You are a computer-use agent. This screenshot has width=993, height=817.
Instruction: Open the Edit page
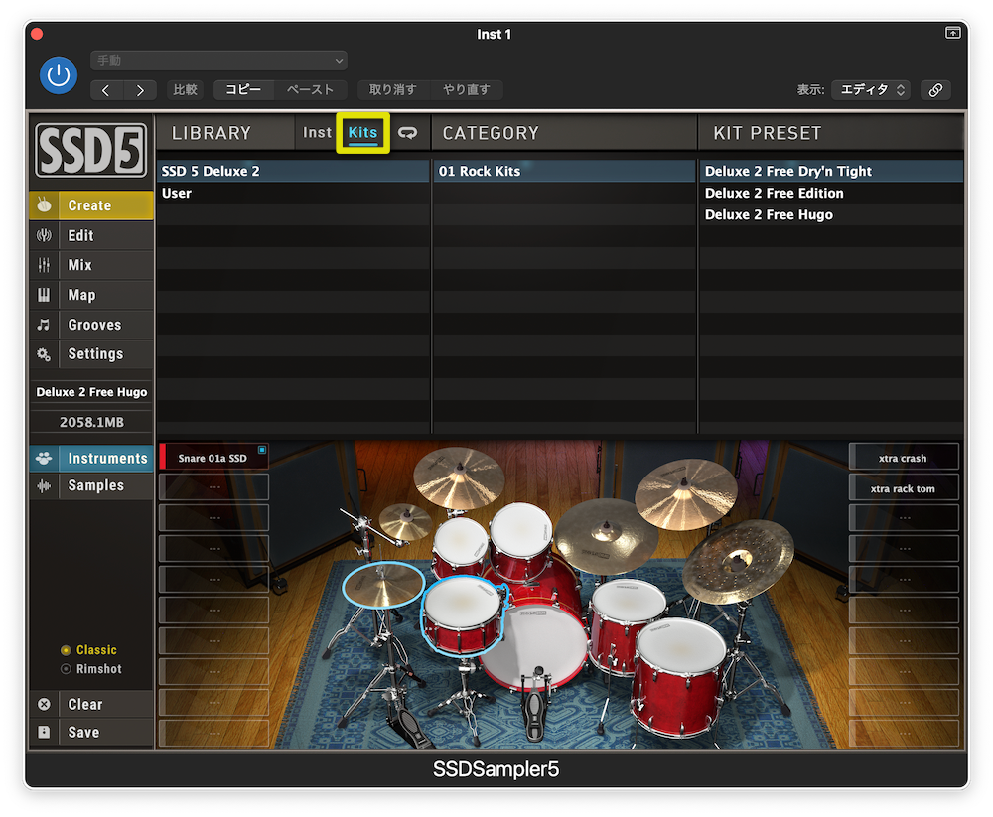pyautogui.click(x=81, y=235)
